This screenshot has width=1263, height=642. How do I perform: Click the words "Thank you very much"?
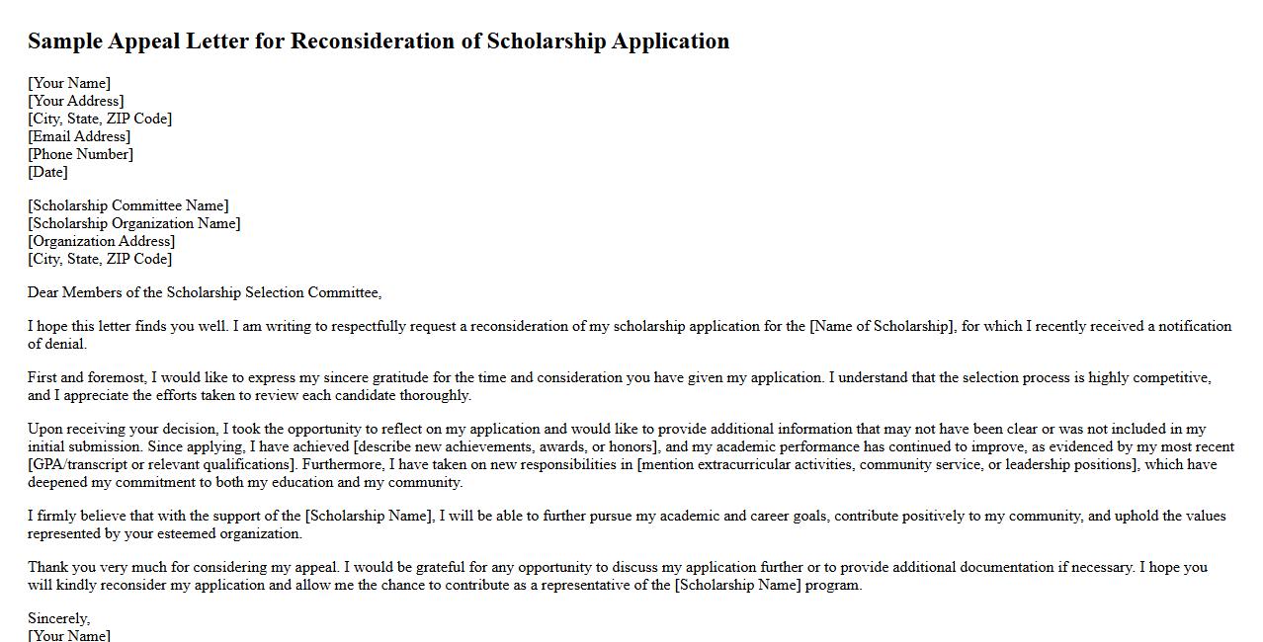point(99,567)
